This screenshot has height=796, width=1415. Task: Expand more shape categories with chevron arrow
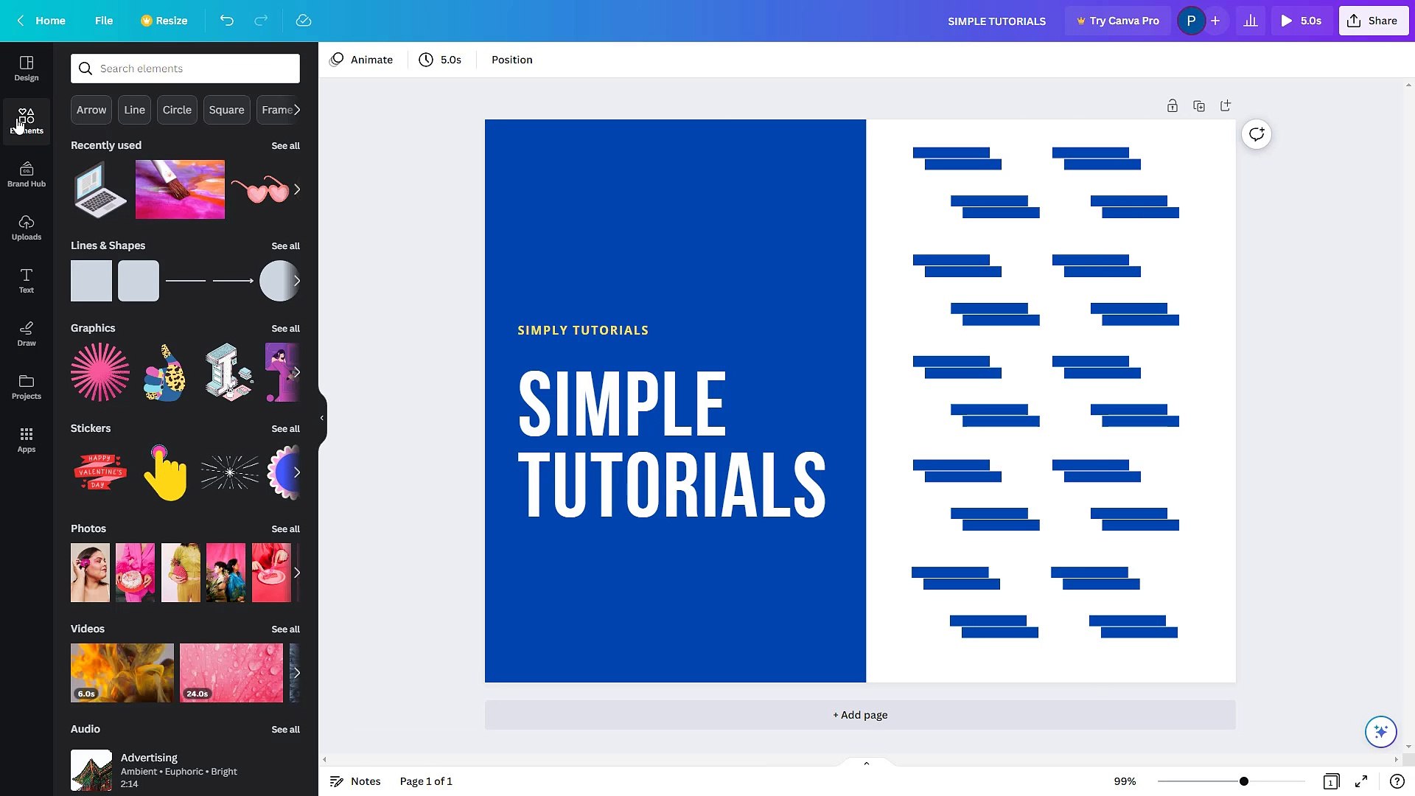point(298,109)
